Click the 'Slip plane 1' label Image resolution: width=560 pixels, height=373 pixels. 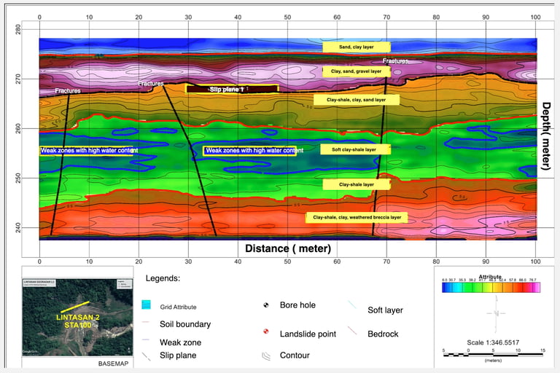[x=232, y=89]
